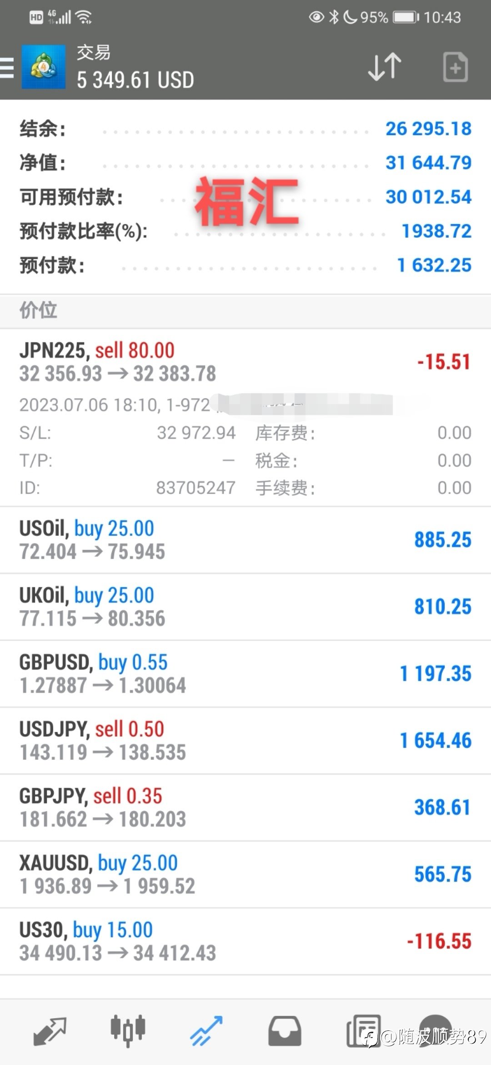Select the Trade tab trend-line icon
The image size is (491, 1065).
pos(206,1031)
